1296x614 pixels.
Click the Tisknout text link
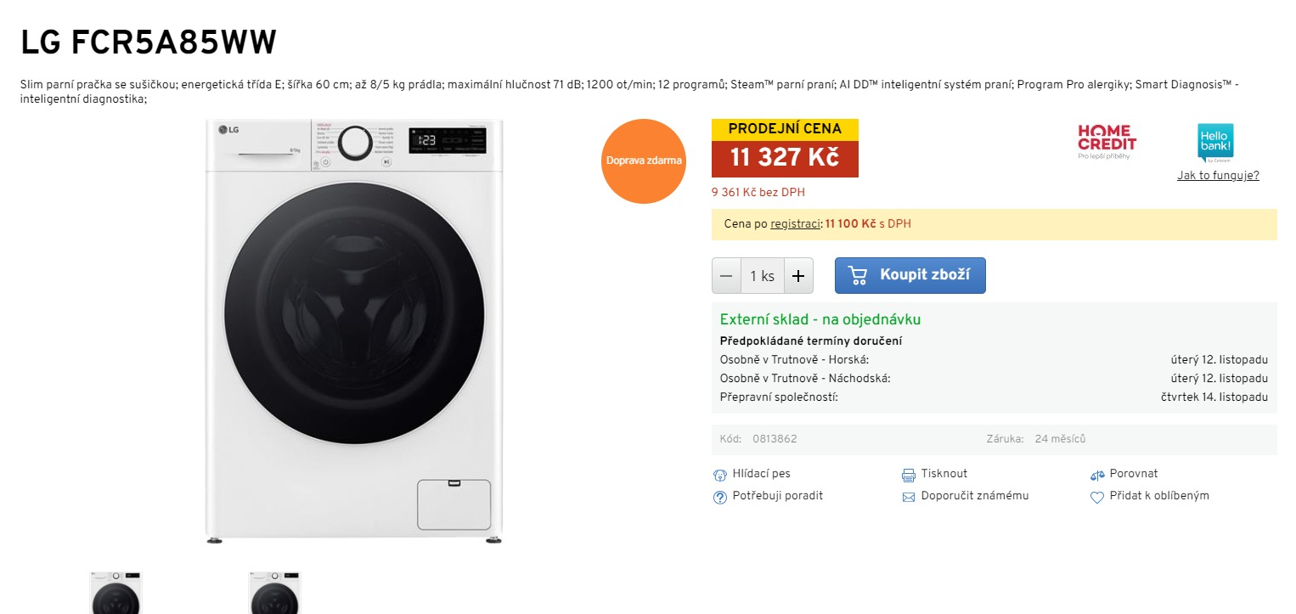point(944,474)
